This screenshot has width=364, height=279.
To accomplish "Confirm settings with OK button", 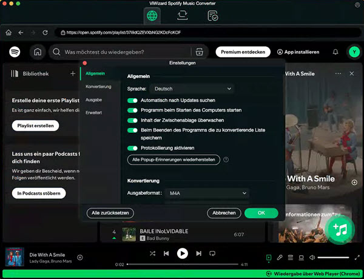I will [x=261, y=213].
